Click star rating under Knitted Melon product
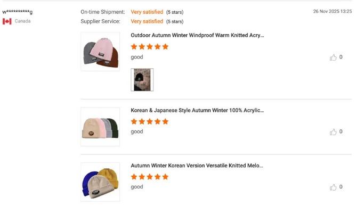 point(150,177)
